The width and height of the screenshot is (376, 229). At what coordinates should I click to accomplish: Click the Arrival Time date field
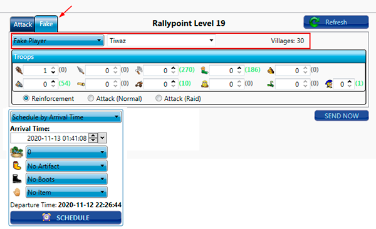click(50, 138)
